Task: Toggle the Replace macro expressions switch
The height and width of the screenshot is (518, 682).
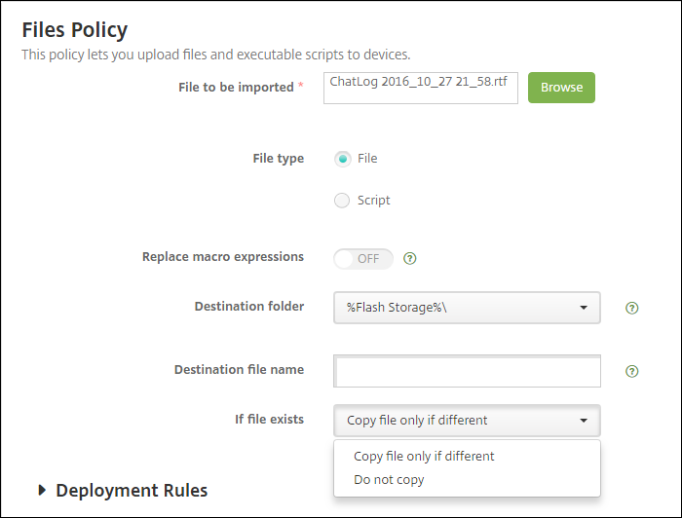Action: pos(363,258)
